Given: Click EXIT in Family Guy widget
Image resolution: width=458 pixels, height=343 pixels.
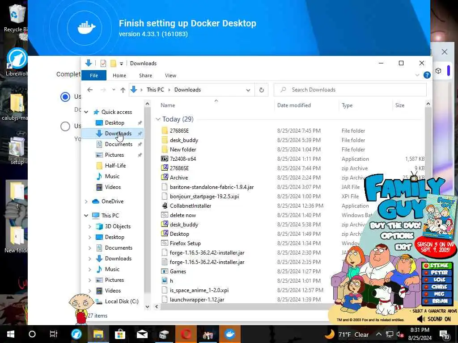Looking at the screenshot, I should (x=403, y=247).
